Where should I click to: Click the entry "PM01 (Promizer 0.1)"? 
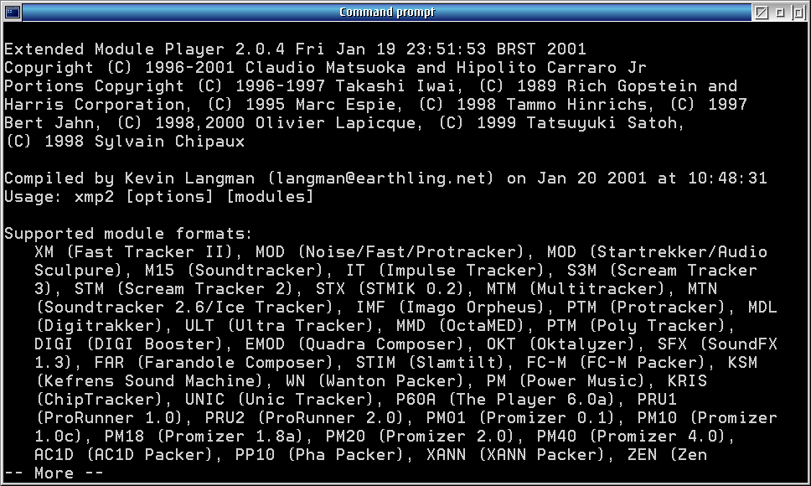point(520,418)
